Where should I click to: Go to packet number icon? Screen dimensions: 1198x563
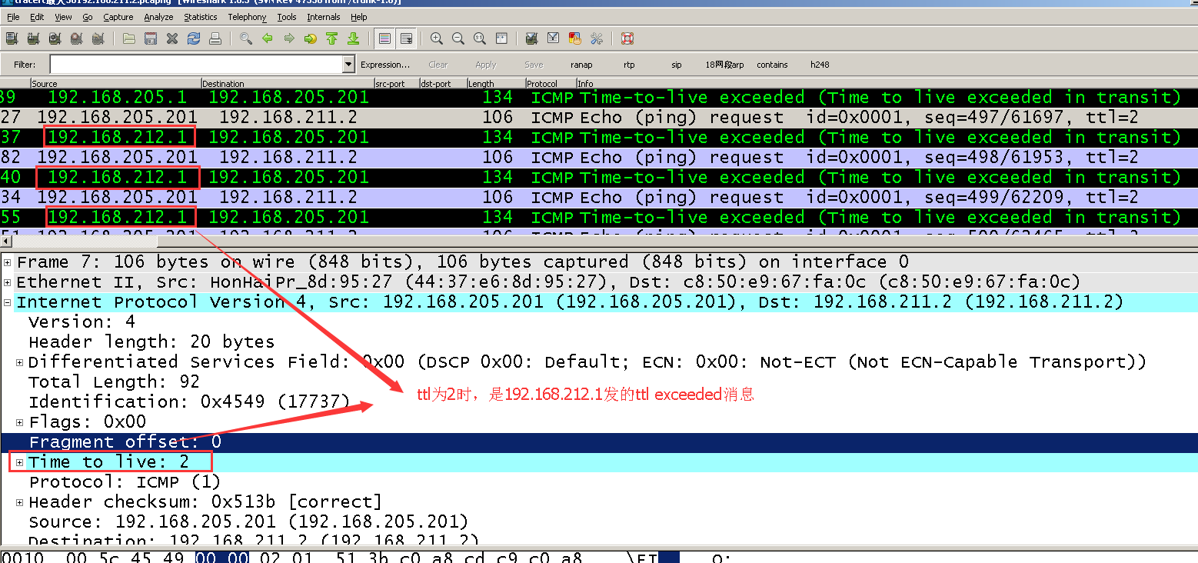click(x=311, y=38)
